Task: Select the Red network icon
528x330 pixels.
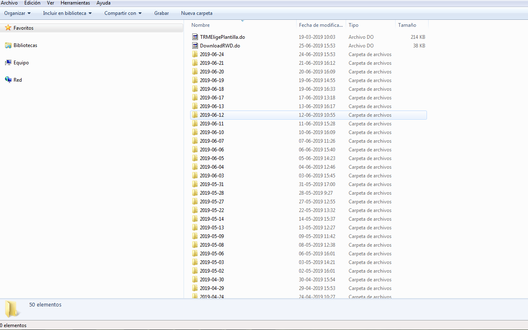Action: [x=8, y=80]
